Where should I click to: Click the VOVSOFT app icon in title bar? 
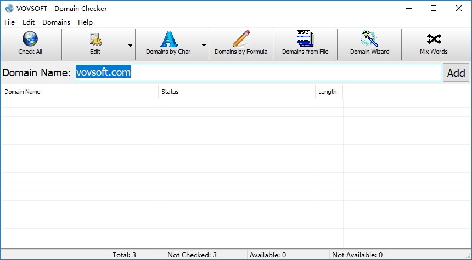(9, 8)
